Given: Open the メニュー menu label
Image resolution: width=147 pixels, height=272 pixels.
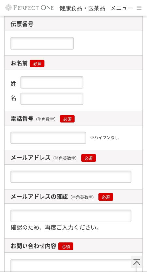Looking at the screenshot, I should [122, 8].
